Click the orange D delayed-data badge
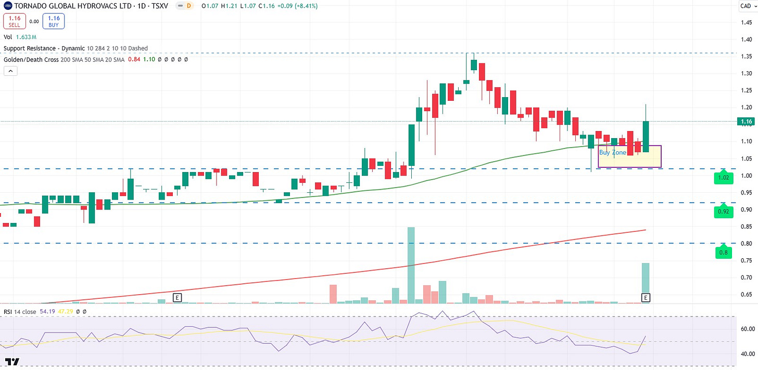The width and height of the screenshot is (758, 370). 188,6
